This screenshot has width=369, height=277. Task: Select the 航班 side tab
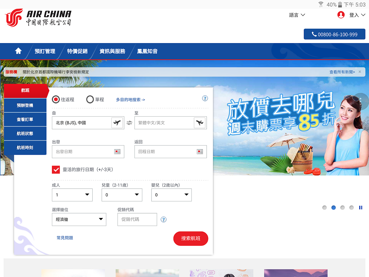[26, 90]
